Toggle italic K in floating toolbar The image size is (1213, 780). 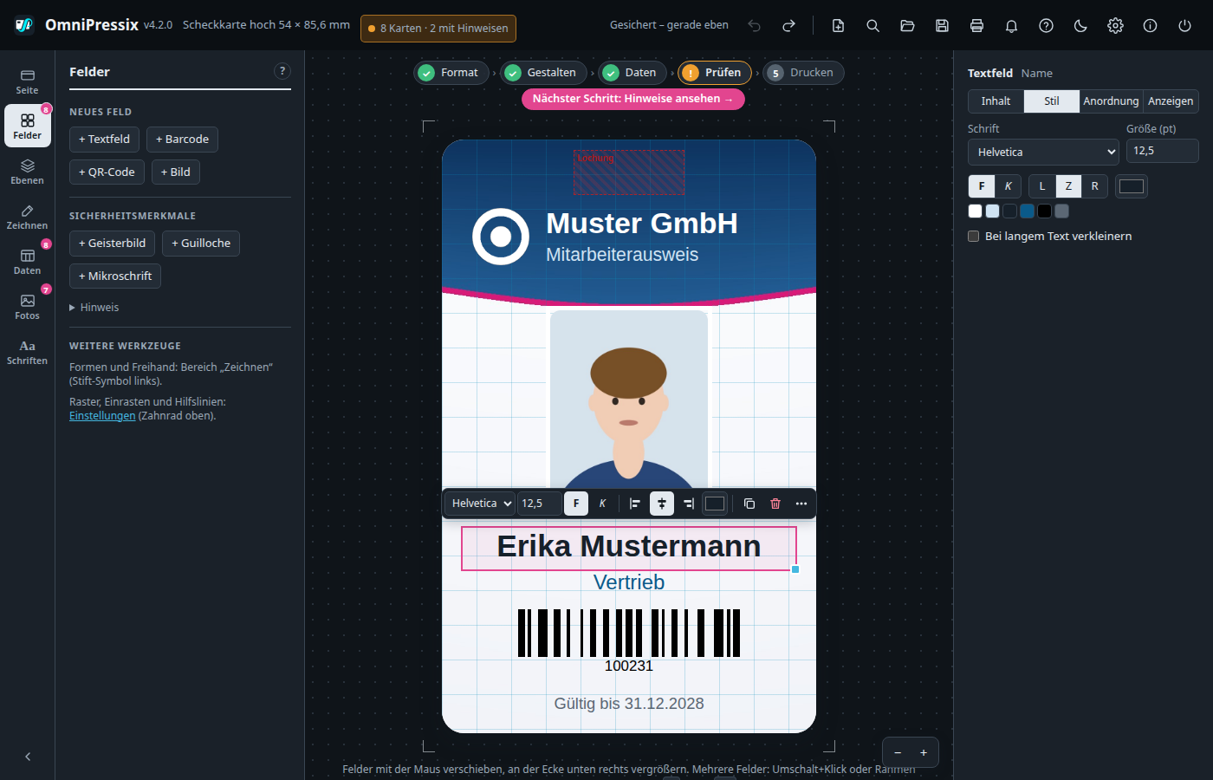click(602, 504)
